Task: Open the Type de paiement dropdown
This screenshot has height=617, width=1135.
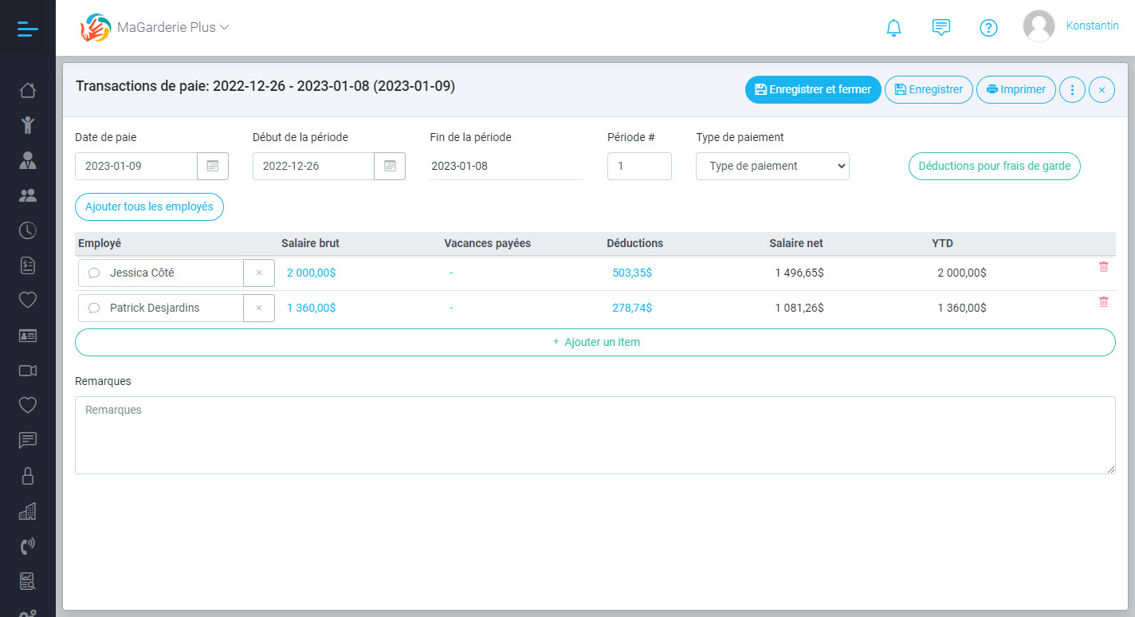Action: click(x=772, y=166)
